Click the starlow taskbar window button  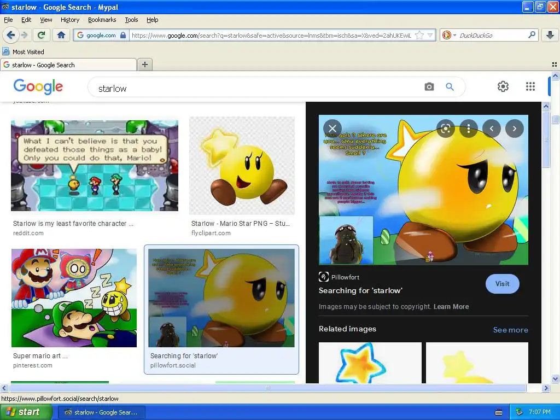pyautogui.click(x=102, y=412)
